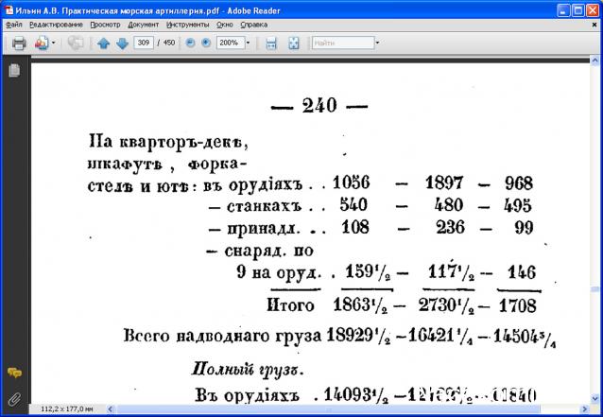Click the value 1897 in the орудіяхъ row
Screen dimensions: 603x417
[444, 182]
